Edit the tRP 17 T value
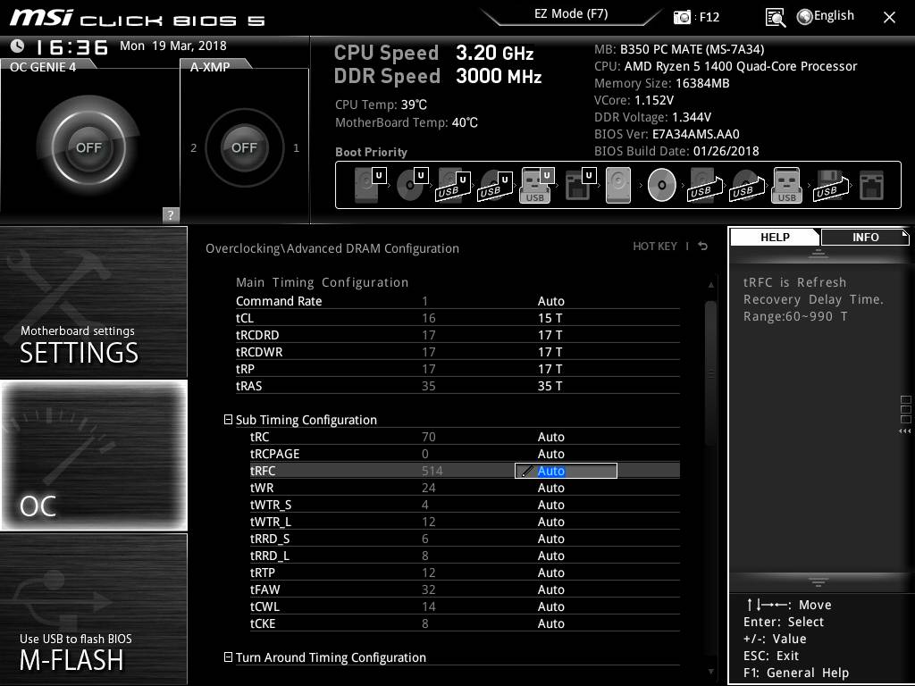Screen dimensions: 915x686 click(550, 369)
